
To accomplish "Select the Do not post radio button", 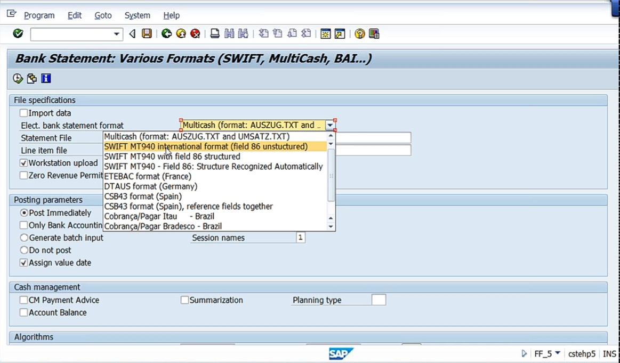I will coord(24,250).
